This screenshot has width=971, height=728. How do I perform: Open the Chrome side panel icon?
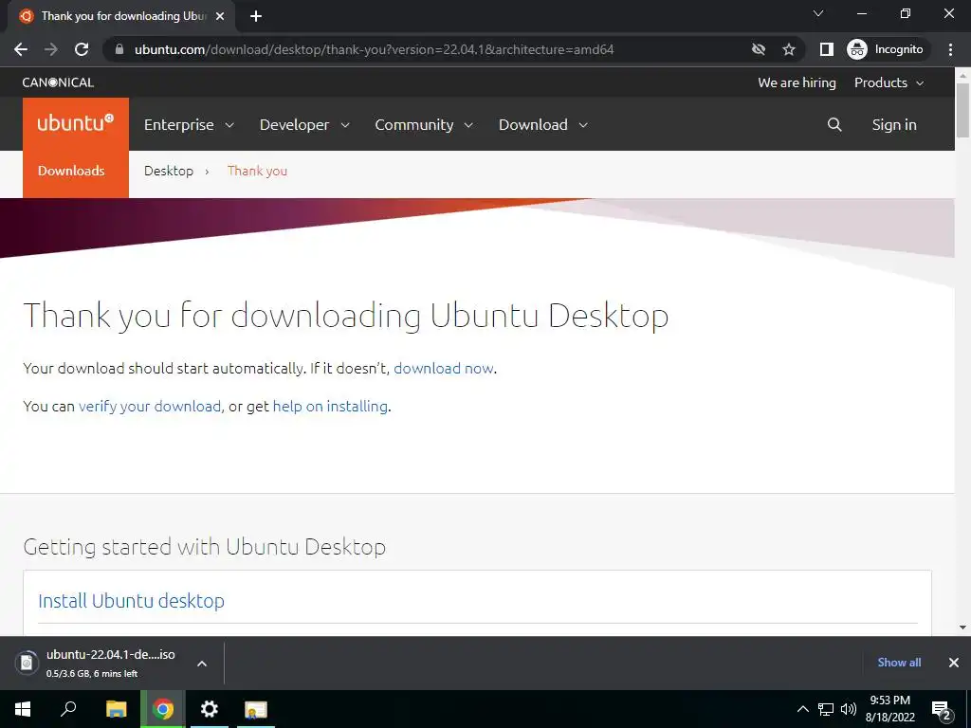point(826,49)
